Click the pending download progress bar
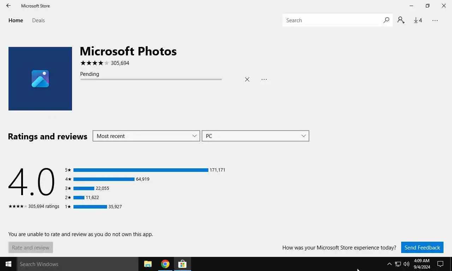 [x=151, y=79]
